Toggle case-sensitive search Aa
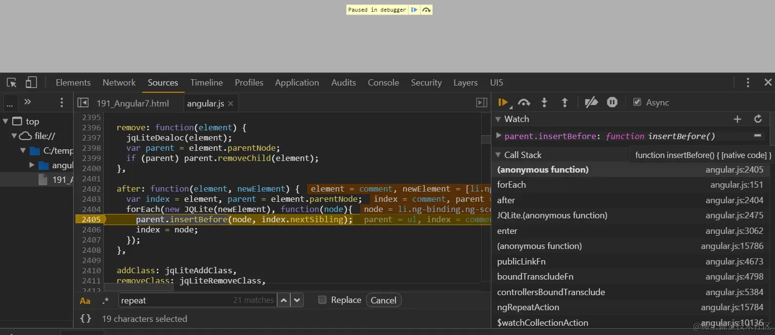Screen dimensions: 775x335 click(x=85, y=301)
